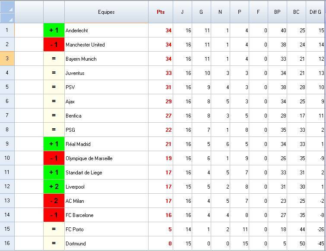Select the BC column header
The image size is (326, 251).
[296, 12]
